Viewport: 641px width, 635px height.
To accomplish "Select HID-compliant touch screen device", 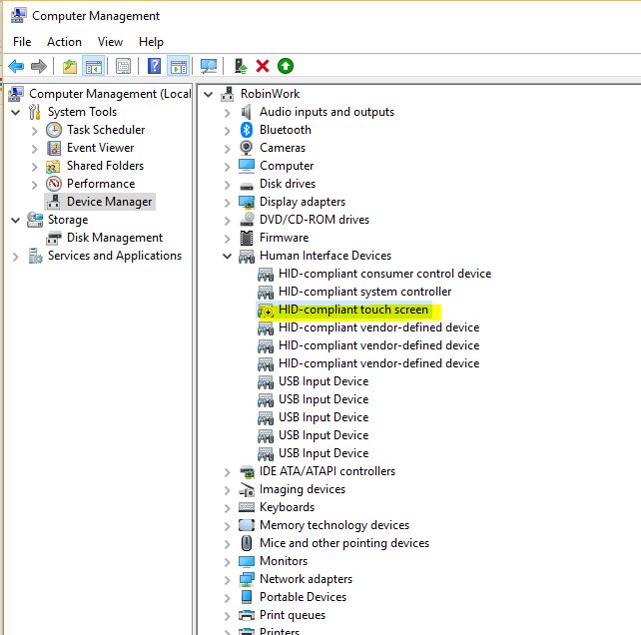I will 352,310.
